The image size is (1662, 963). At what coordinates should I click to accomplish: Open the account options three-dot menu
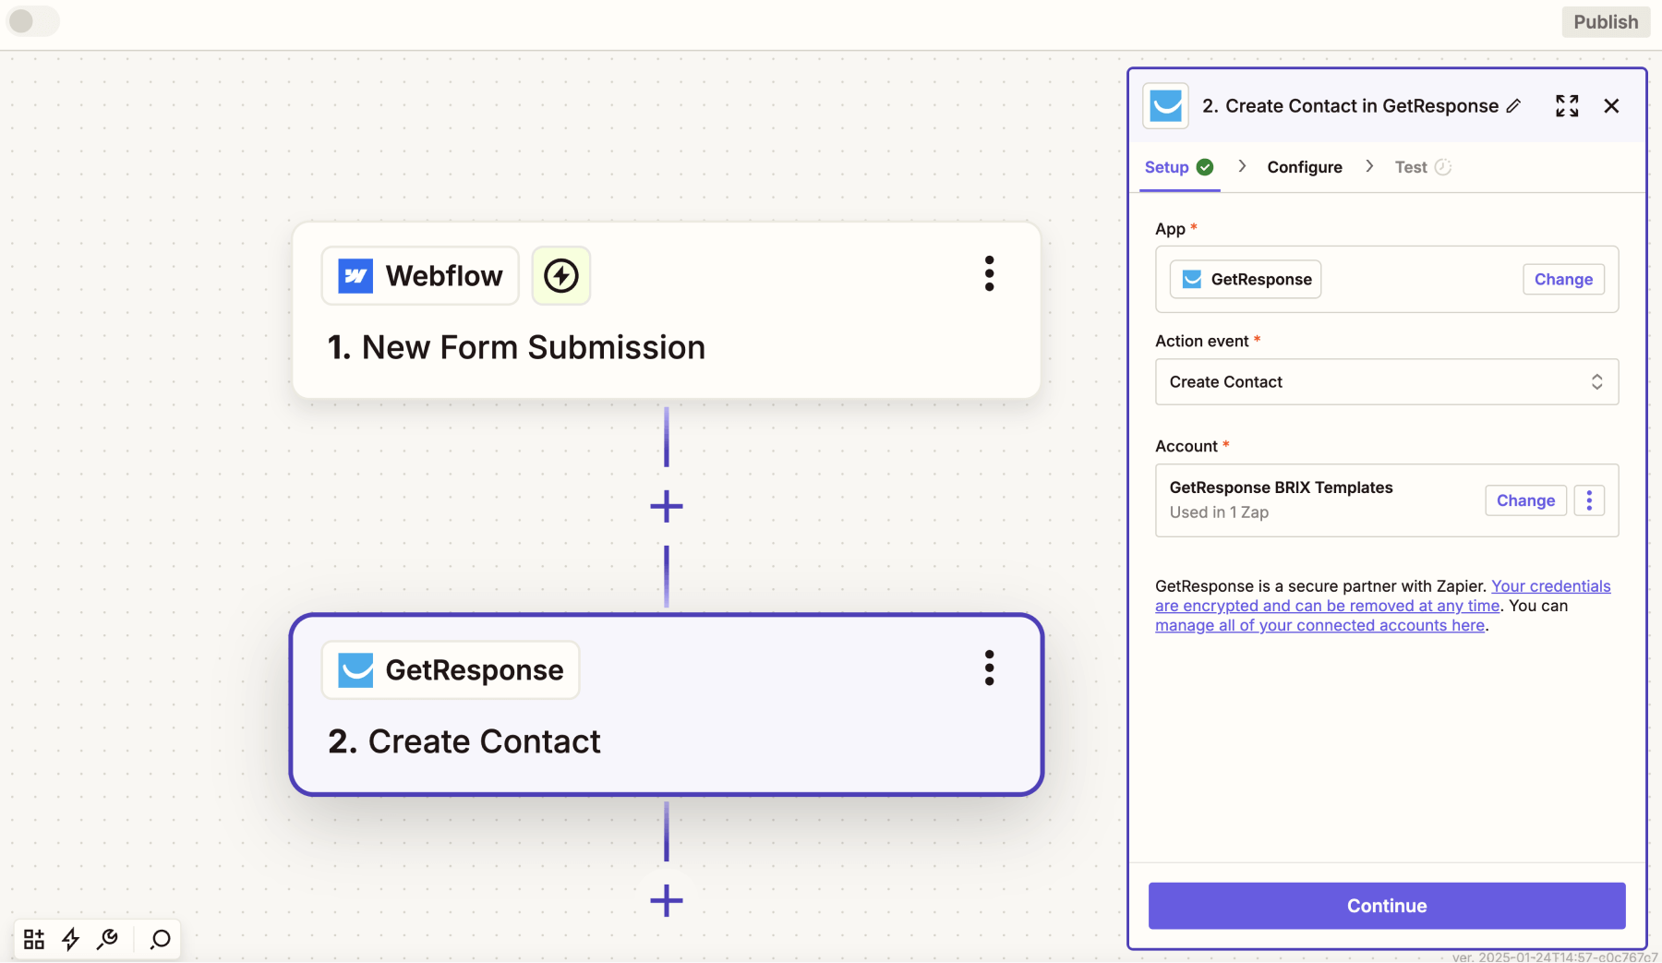coord(1589,500)
